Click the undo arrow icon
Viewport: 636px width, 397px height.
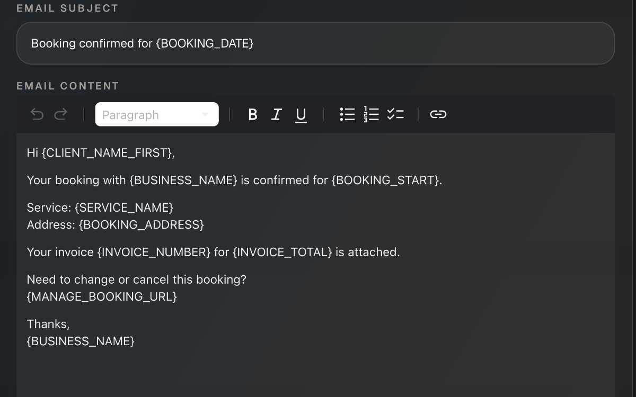tap(37, 114)
